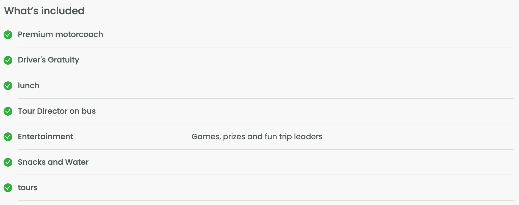Viewport: 519px width, 205px height.
Task: Click the Tour Director on bus label
Action: (x=57, y=111)
